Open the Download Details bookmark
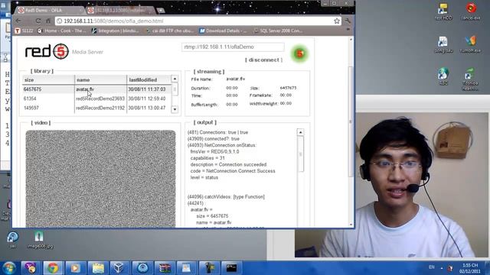 pyautogui.click(x=223, y=31)
